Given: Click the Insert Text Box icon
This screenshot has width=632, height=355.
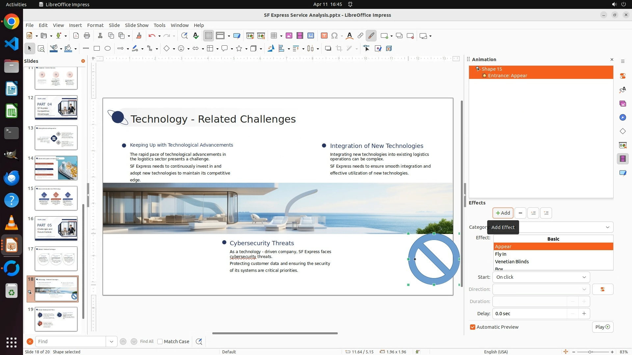Looking at the screenshot, I should click(x=324, y=36).
